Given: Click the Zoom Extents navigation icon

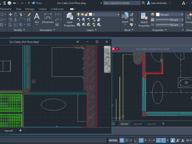Looking at the screenshot, I should [x=107, y=64].
